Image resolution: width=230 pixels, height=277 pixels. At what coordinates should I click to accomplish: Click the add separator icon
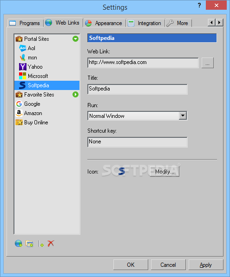tap(41, 244)
